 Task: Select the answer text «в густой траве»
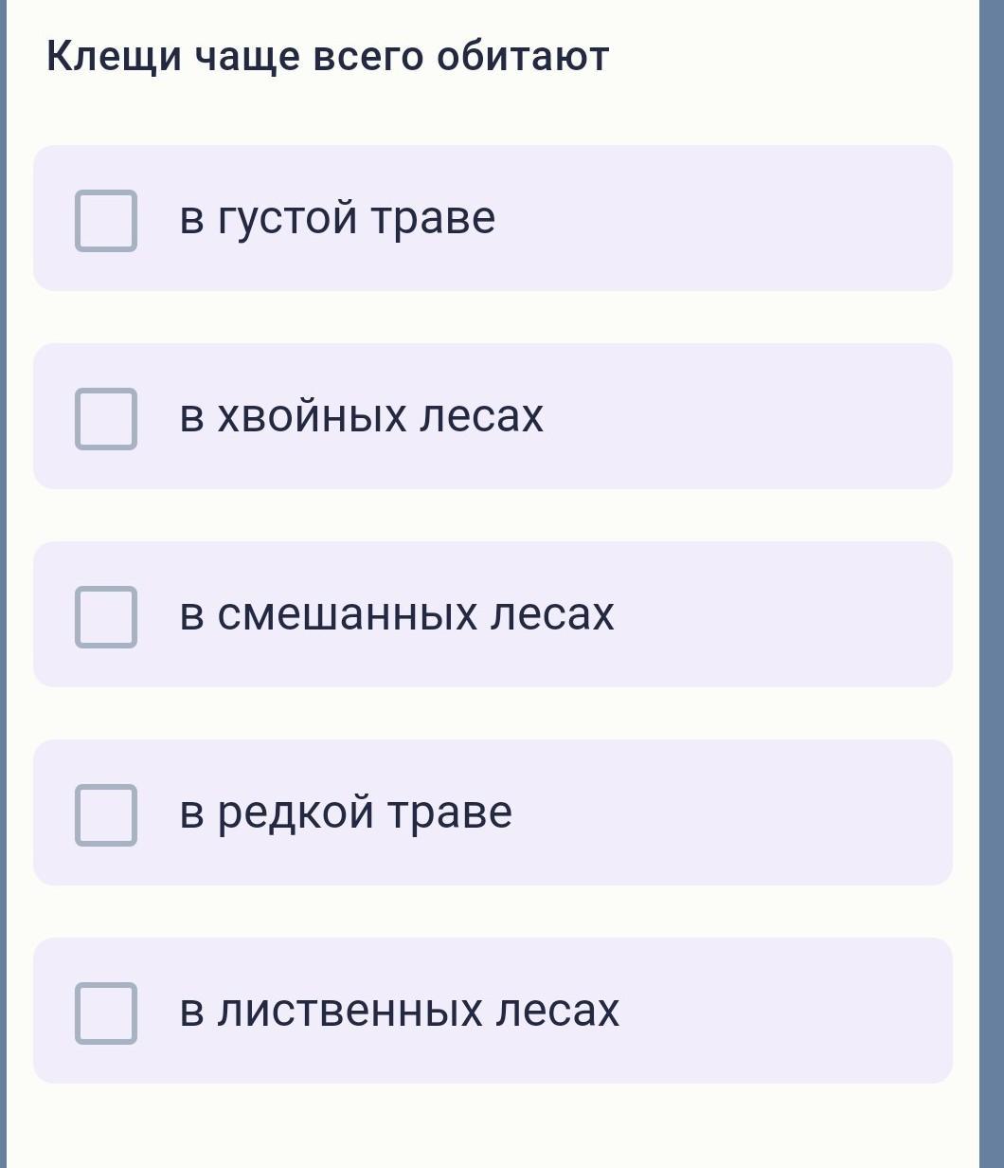coord(337,218)
